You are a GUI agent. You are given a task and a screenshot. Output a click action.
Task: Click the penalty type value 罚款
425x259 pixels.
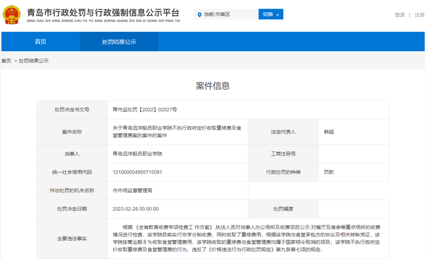(329, 172)
